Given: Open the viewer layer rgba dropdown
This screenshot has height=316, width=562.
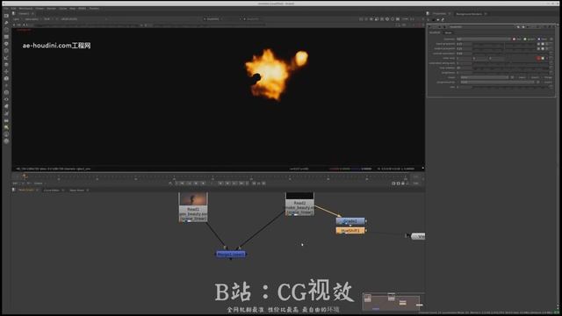Looking at the screenshot, I should (x=18, y=19).
